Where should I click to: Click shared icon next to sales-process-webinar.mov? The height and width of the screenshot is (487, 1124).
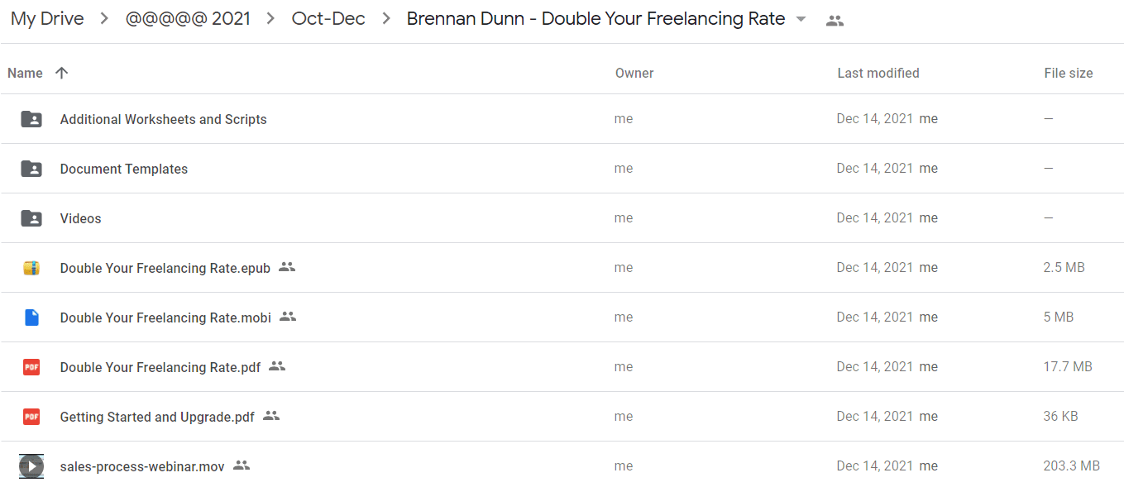click(x=242, y=466)
